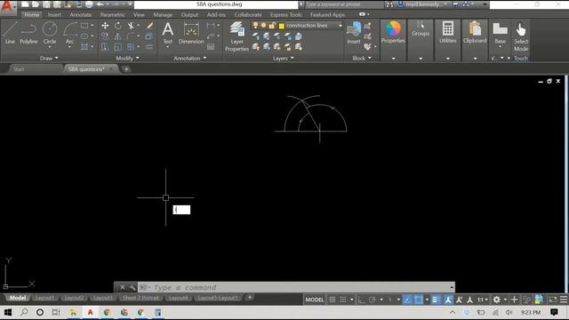The height and width of the screenshot is (320, 569).
Task: Open Layer Properties manager
Action: 236,36
